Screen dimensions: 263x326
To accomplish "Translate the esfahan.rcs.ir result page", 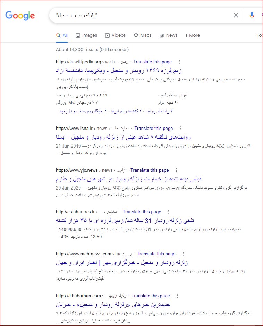I will (142, 212).
